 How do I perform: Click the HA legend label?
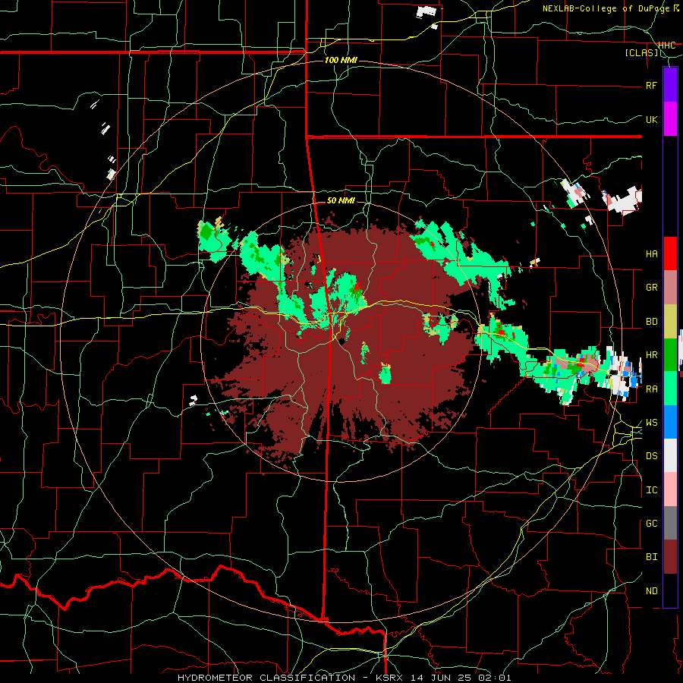[652, 254]
